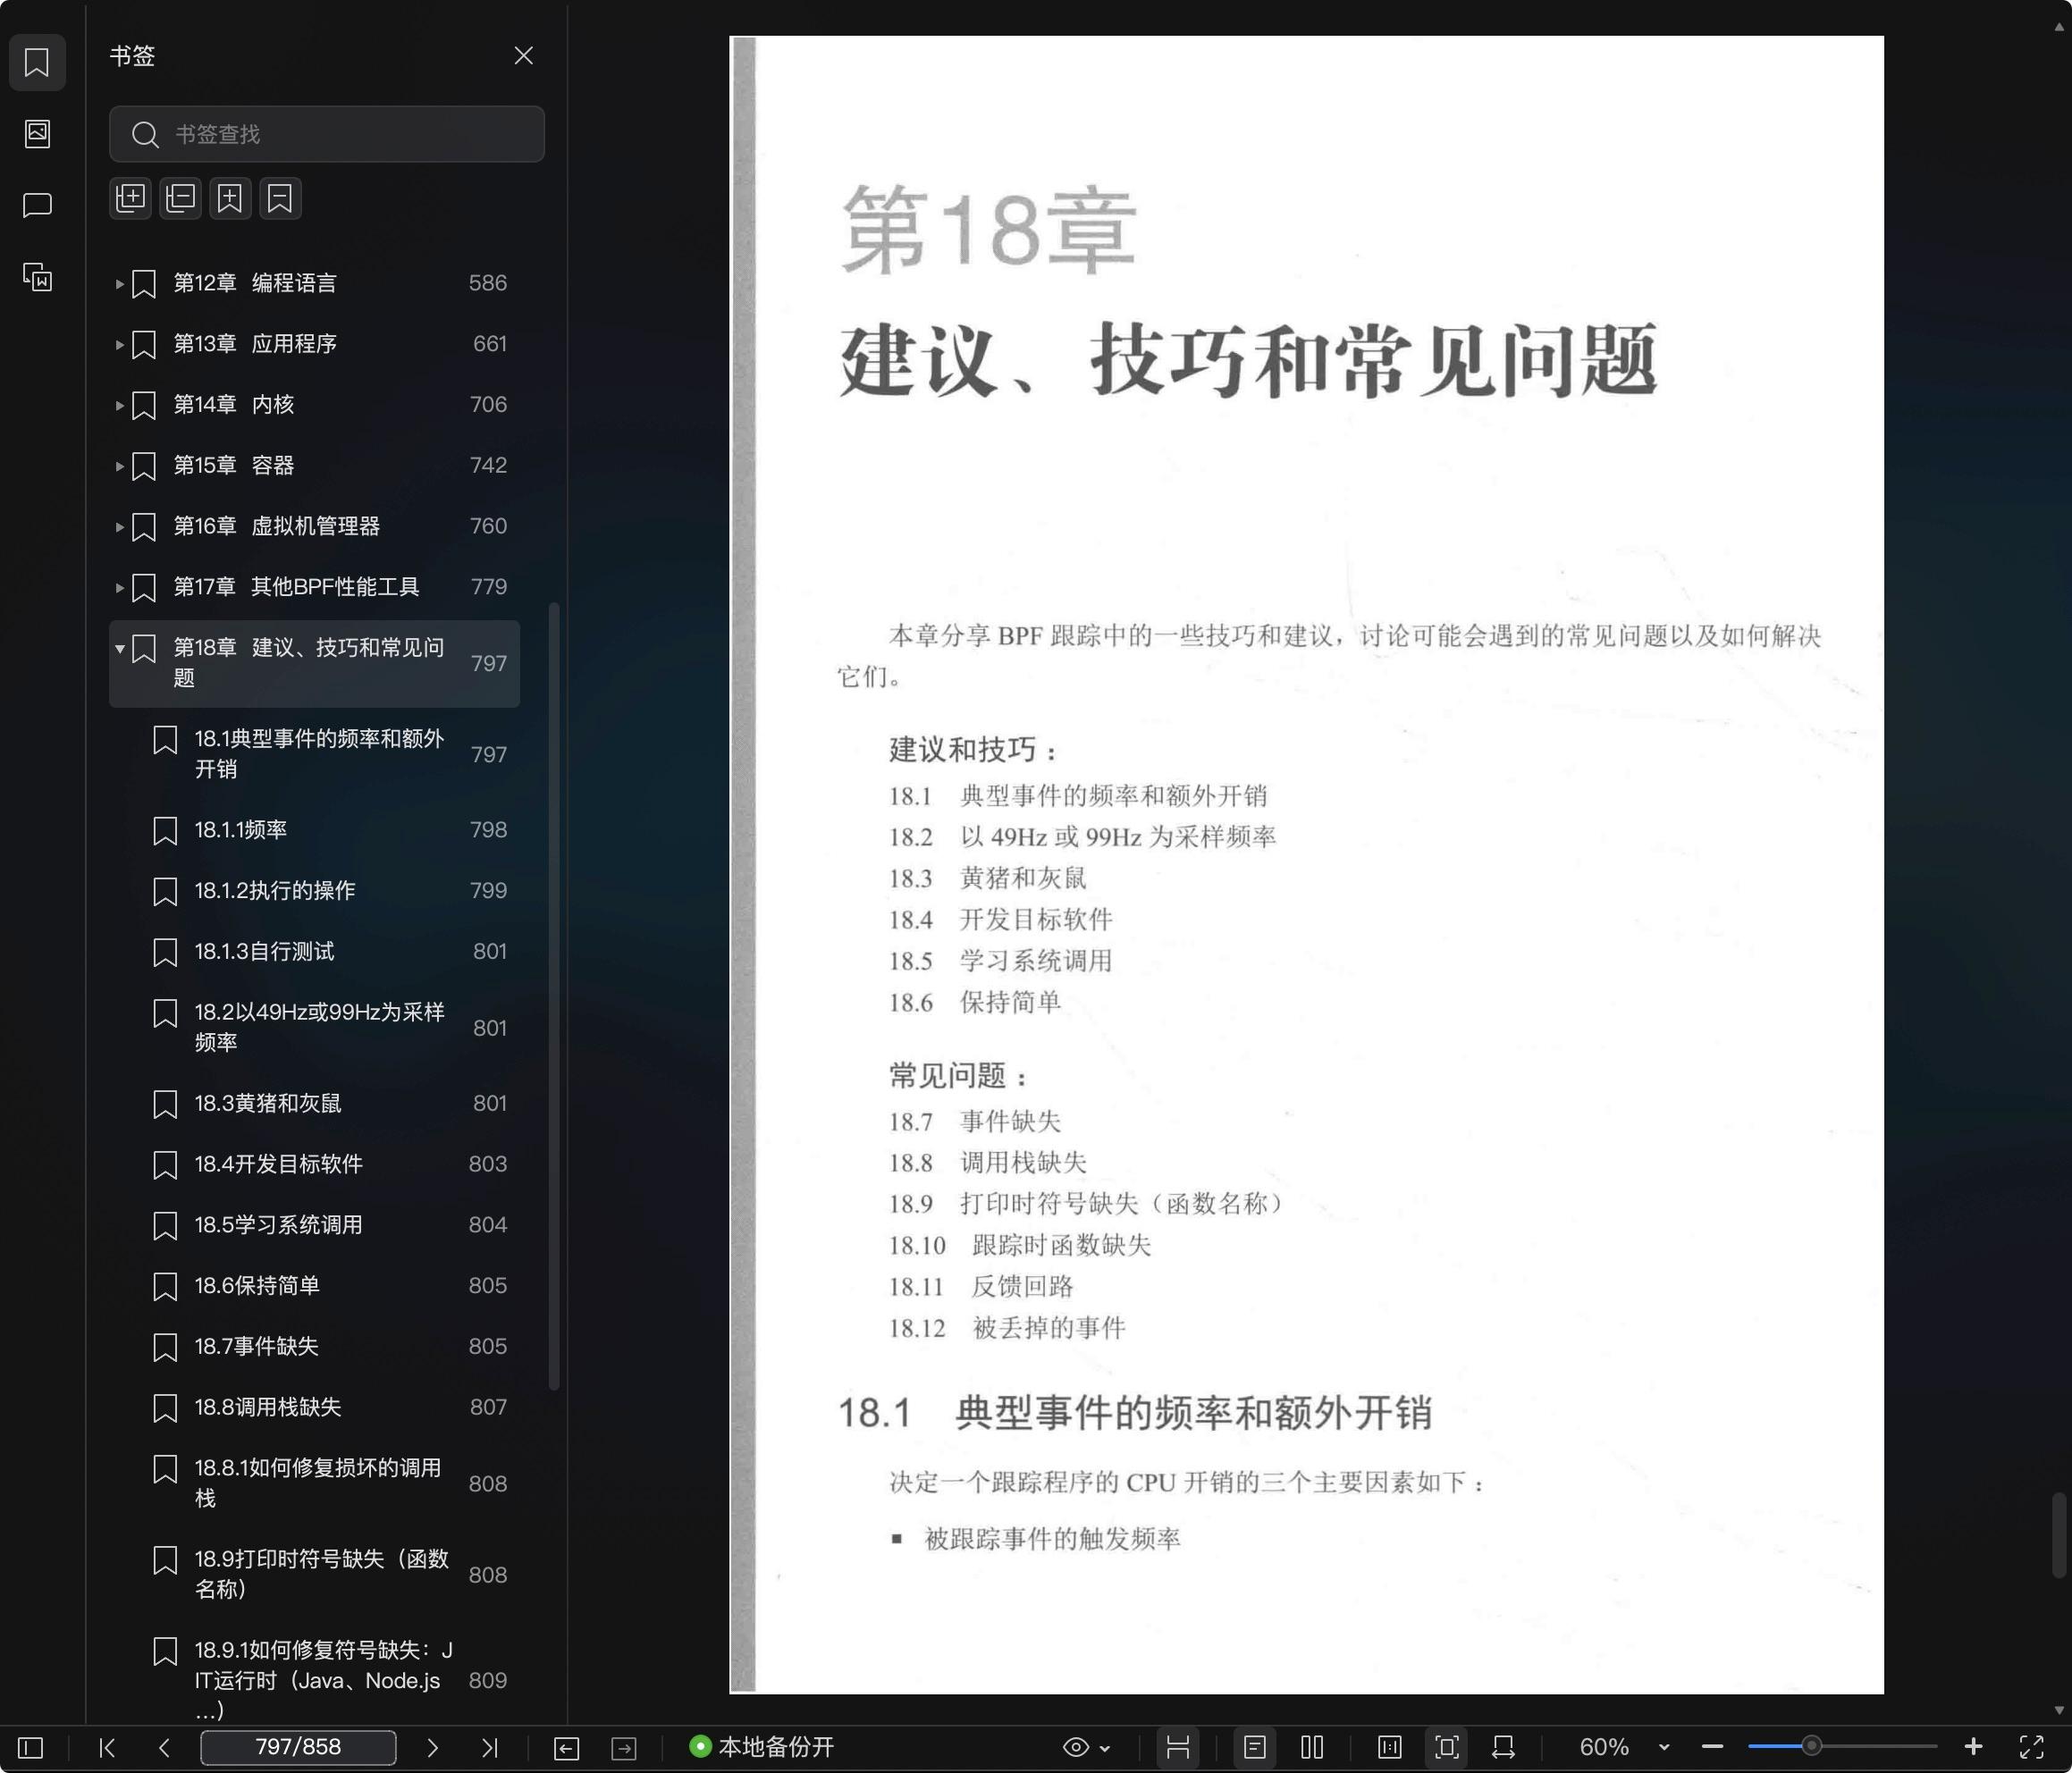This screenshot has height=1773, width=2072.
Task: Delete bookmark icon in bookmark toolbar
Action: point(280,198)
